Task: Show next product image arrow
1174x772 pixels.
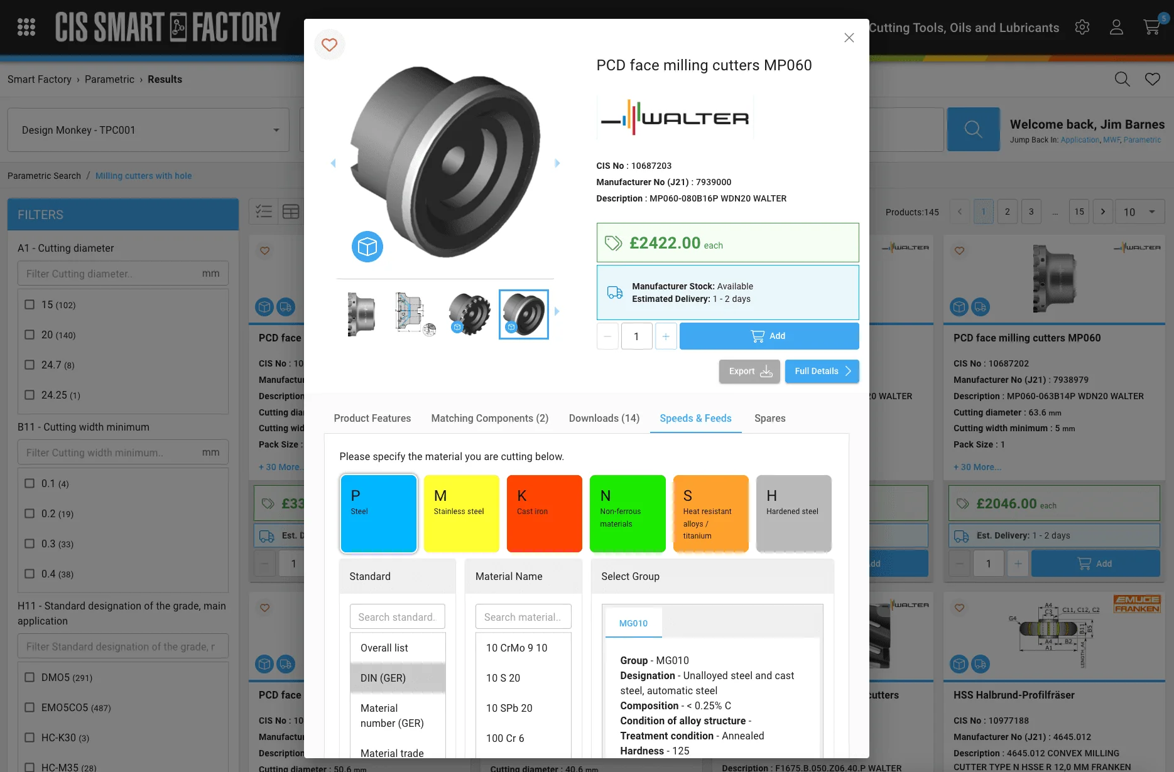Action: [557, 163]
